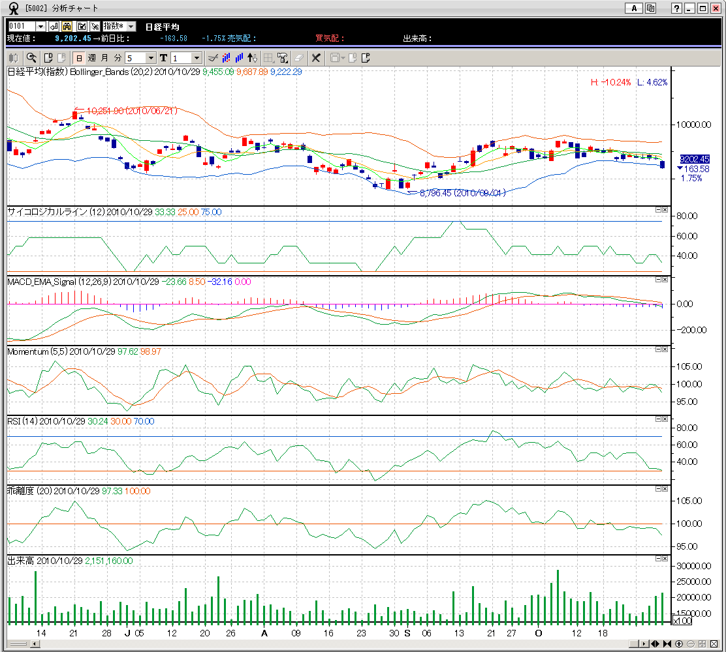
Task: Minimize the MACD indicator panel
Action: [657, 279]
